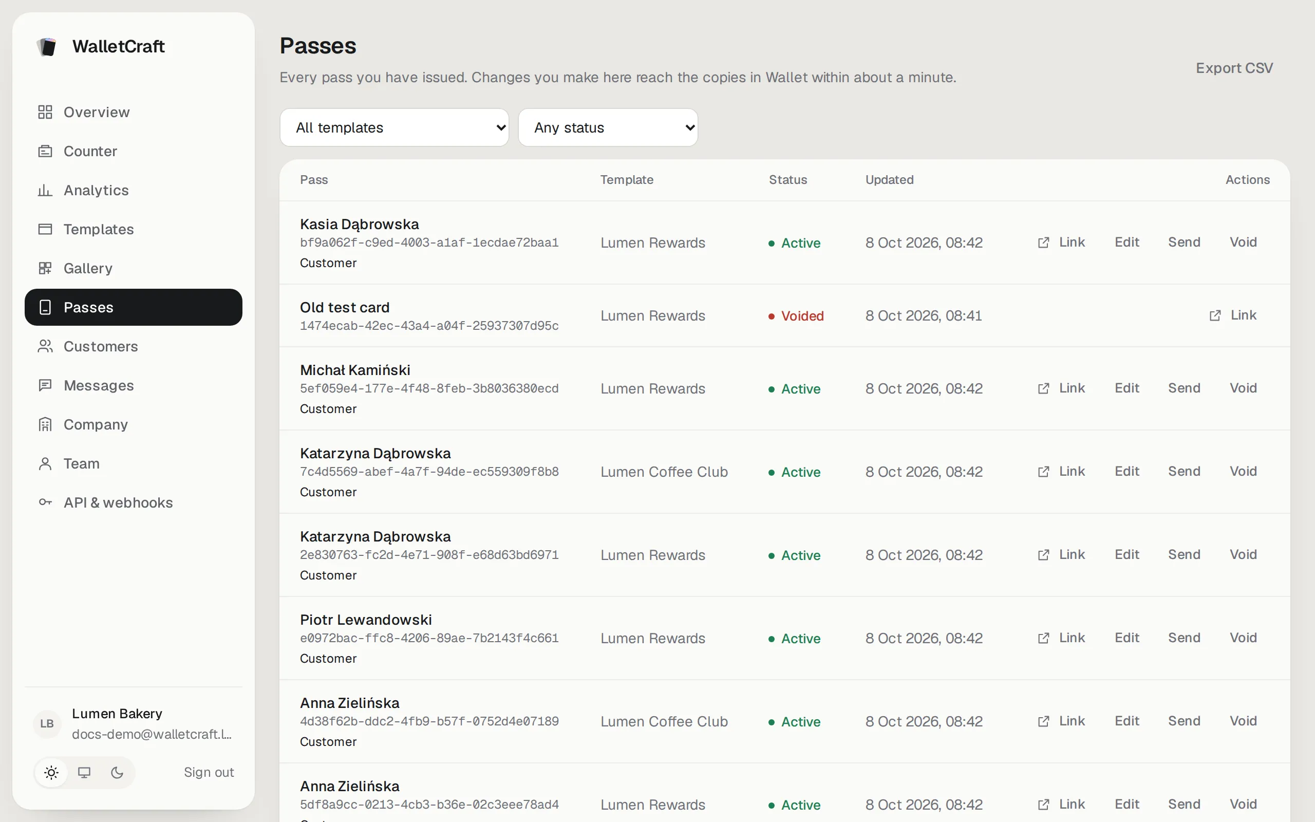Switch to dark theme with the moon icon
Viewport: 1315px width, 822px height.
pyautogui.click(x=117, y=773)
